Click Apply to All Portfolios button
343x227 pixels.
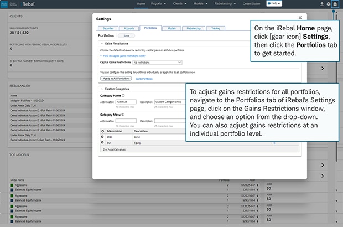point(116,79)
